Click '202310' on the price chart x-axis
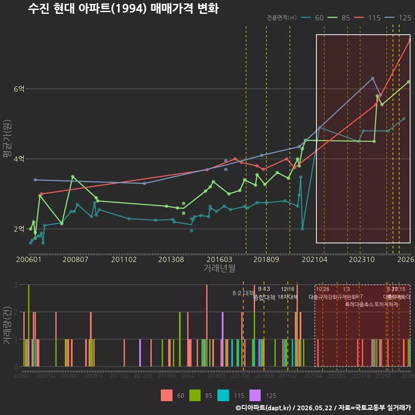The image size is (415, 415). point(362,259)
